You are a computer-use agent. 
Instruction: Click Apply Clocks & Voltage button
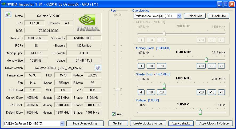[x=214, y=123]
